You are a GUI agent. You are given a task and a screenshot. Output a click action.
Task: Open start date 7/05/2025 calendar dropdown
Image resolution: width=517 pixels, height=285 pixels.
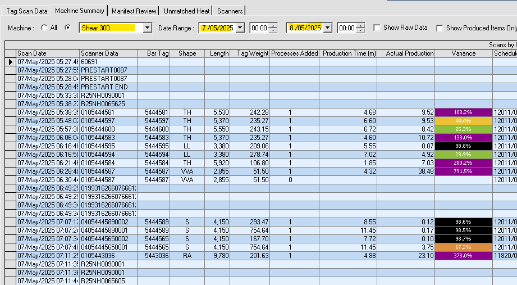click(x=240, y=28)
